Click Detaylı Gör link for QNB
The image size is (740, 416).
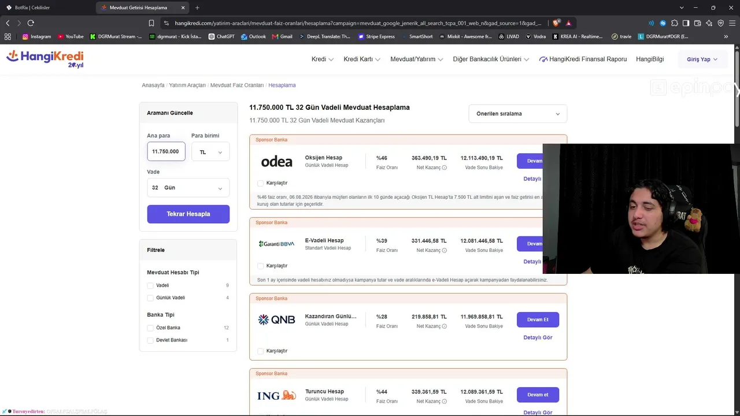[x=538, y=337]
